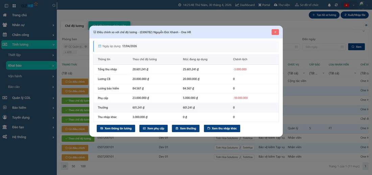Open Quản lý COL in sidebar
The image size is (372, 175).
(x=28, y=98)
